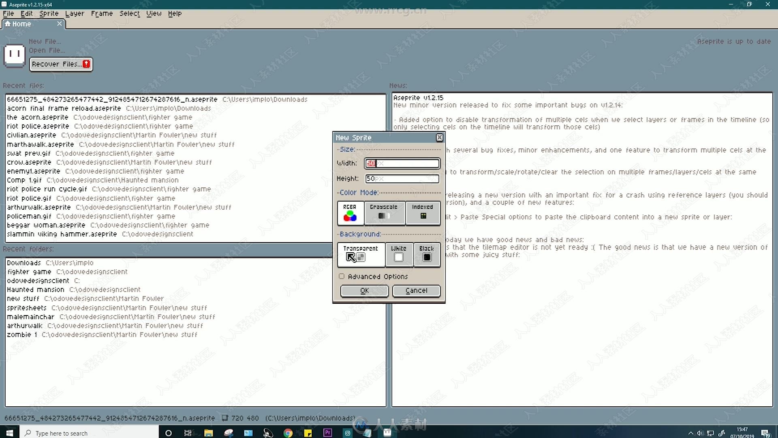Close the New Sprite dialog with its X
Viewport: 778px width, 438px height.
[439, 138]
